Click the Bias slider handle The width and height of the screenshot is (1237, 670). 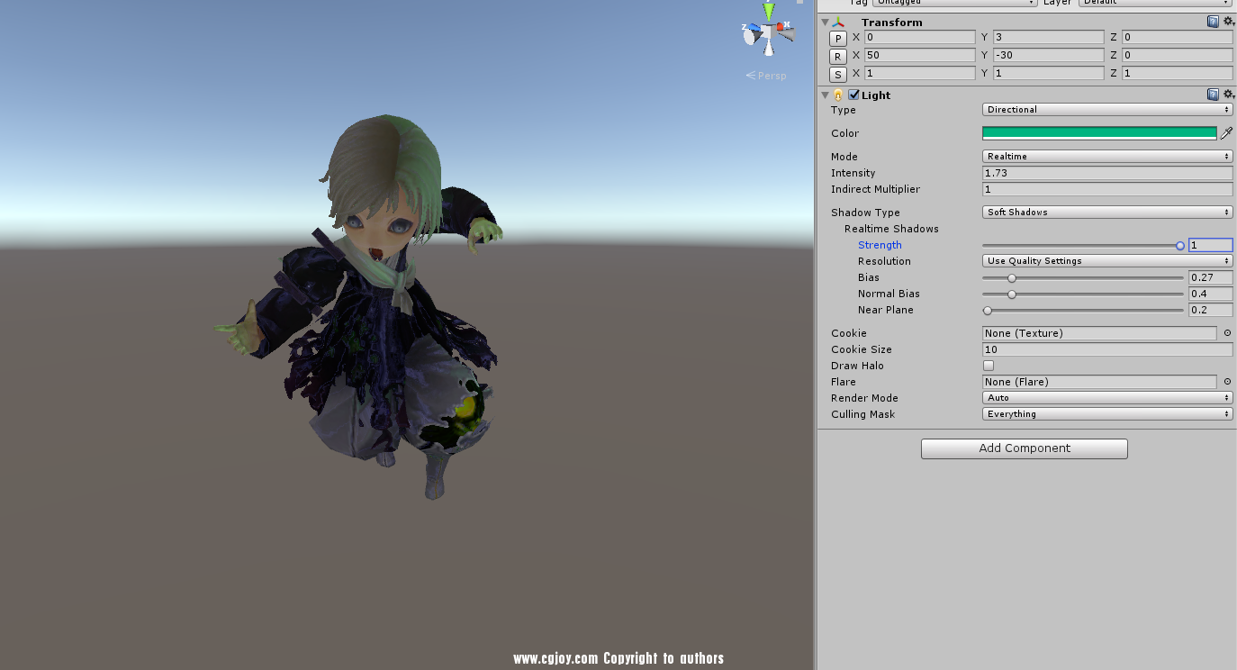tap(1012, 277)
